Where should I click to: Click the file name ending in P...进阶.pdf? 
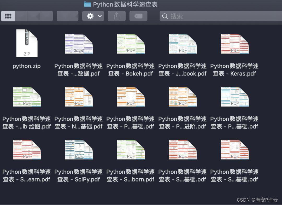tap(183, 123)
